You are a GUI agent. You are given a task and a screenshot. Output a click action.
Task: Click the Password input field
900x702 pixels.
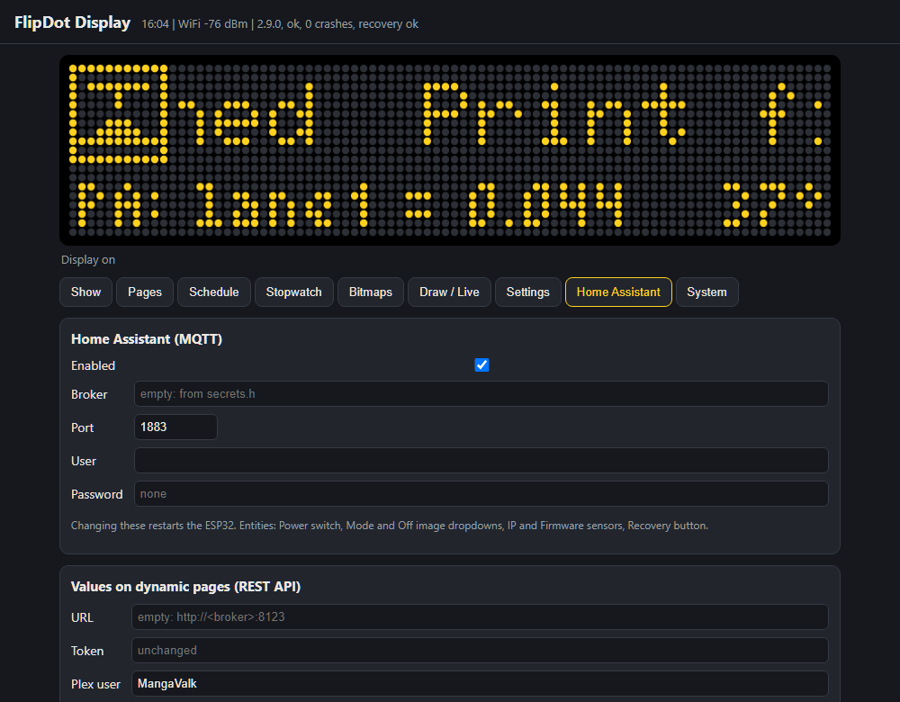tap(481, 493)
